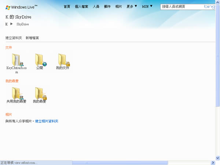
Task: Click the K breadcrumb link
Action: tap(7, 24)
